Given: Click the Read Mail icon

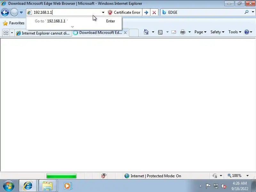Looking at the screenshot, I should [174, 32].
